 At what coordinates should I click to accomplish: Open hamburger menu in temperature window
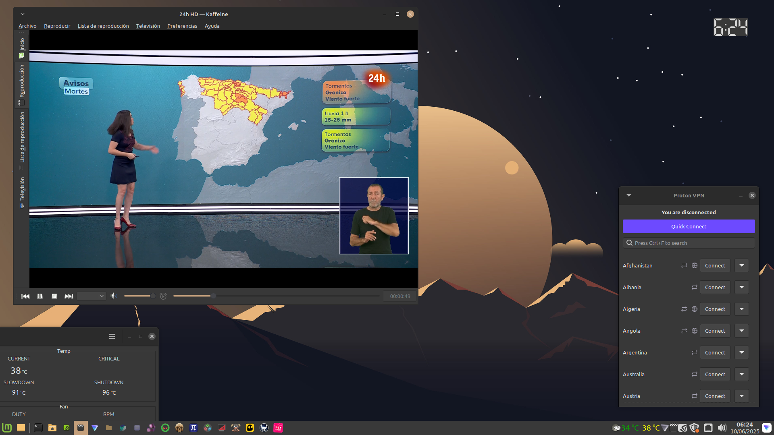point(112,336)
